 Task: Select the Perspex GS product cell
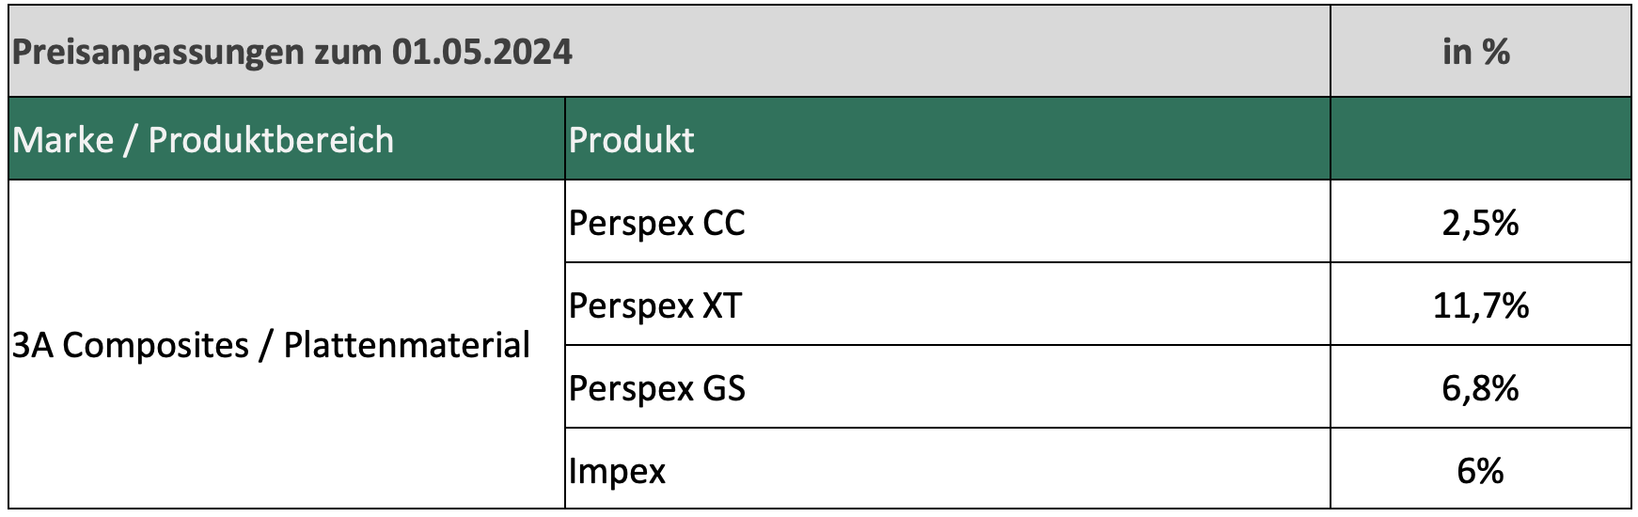coord(657,388)
